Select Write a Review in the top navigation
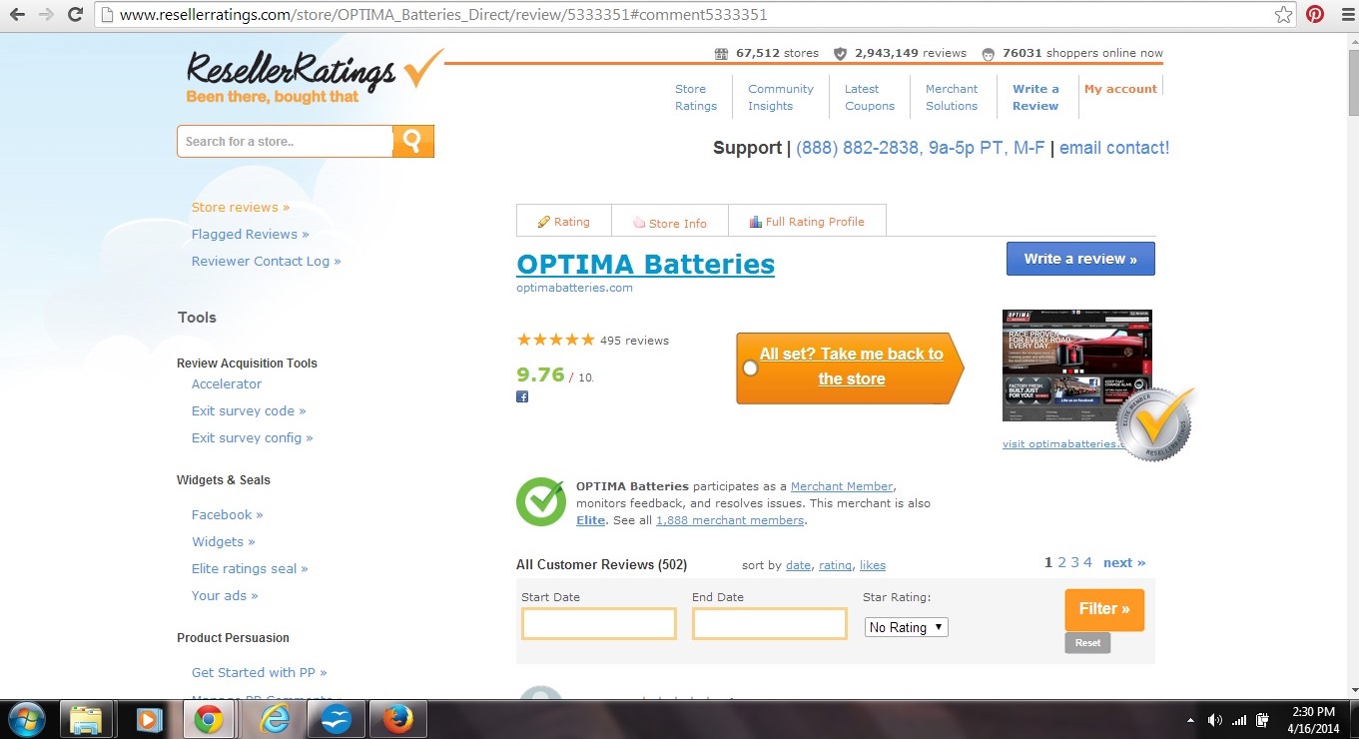 click(1035, 97)
